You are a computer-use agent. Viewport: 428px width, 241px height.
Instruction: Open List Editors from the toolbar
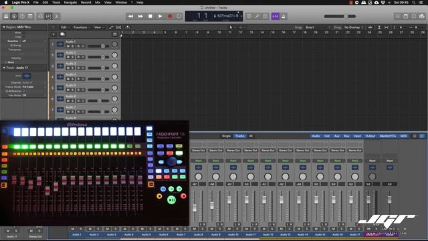[x=398, y=16]
